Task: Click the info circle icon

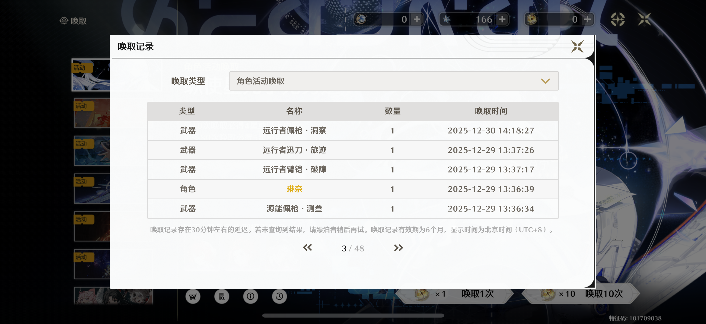Action: click(250, 296)
